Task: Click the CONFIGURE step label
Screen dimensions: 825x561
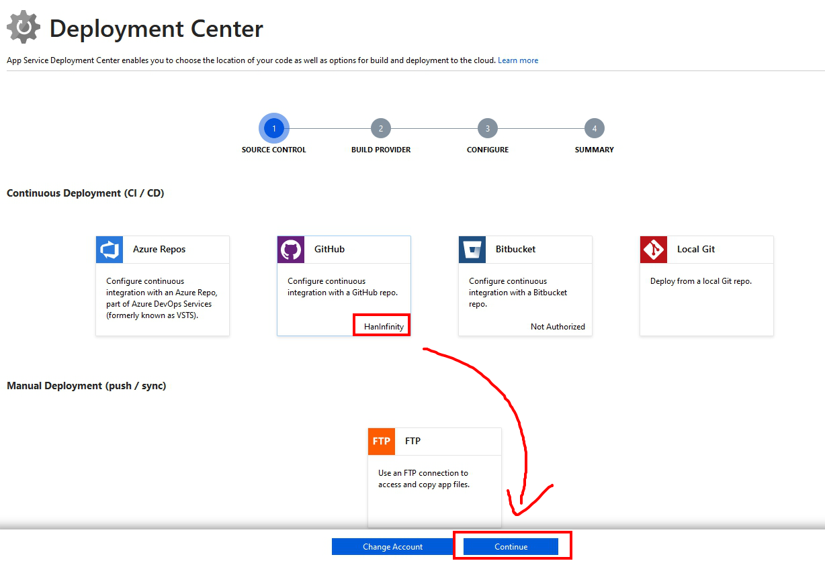Action: click(x=488, y=150)
